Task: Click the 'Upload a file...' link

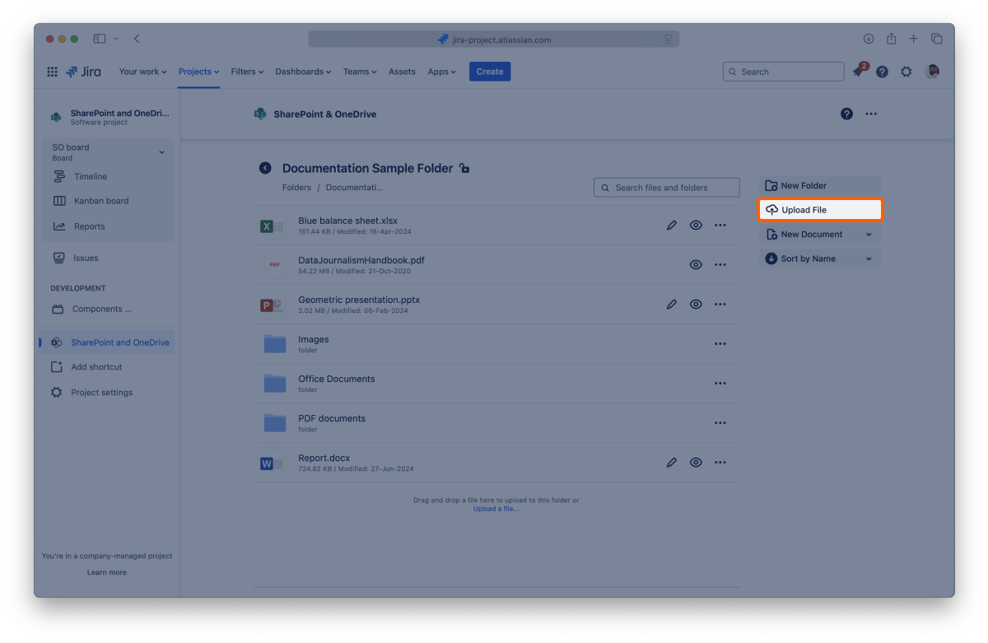Action: [496, 509]
